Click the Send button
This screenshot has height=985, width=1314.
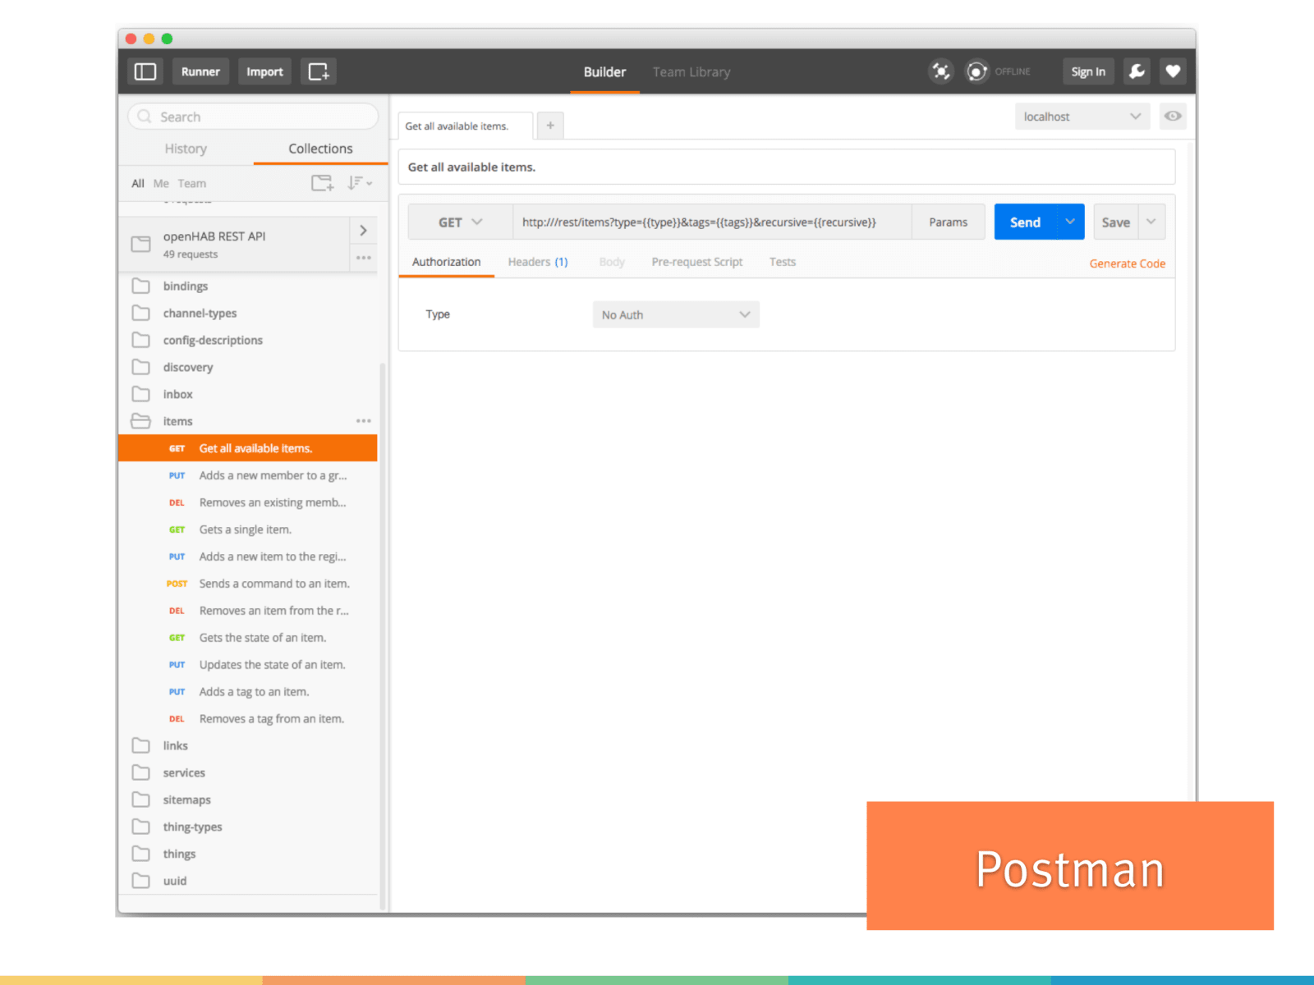point(1025,222)
